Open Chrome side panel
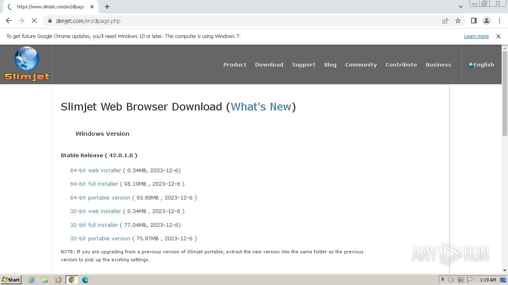 [x=474, y=21]
